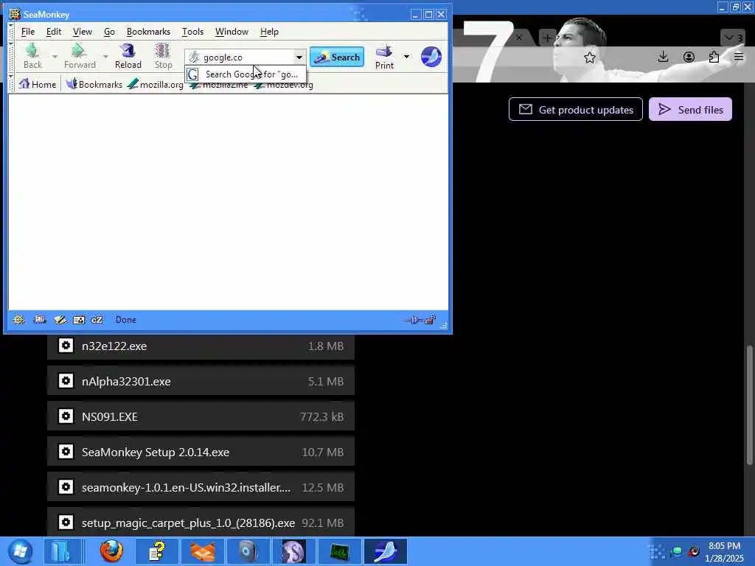755x566 pixels.
Task: Bookmark the page with Firefox's star icon
Action: pos(590,57)
